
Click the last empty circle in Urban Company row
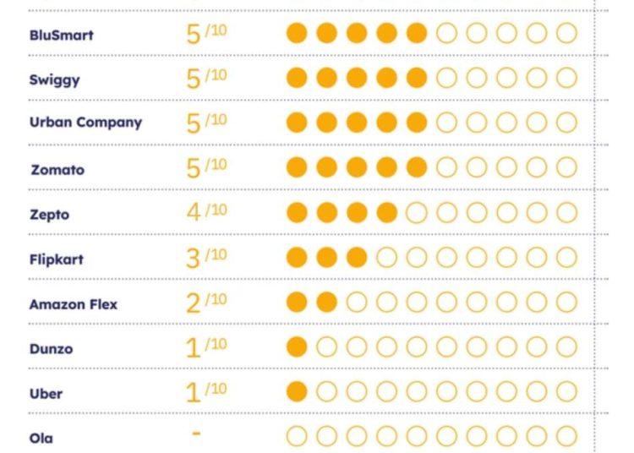click(566, 123)
